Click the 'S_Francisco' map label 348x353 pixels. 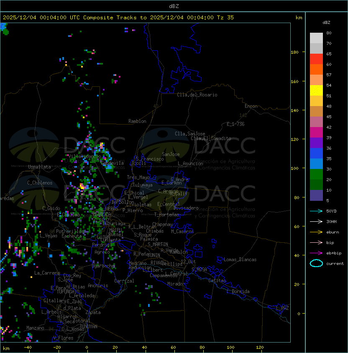click(150, 159)
